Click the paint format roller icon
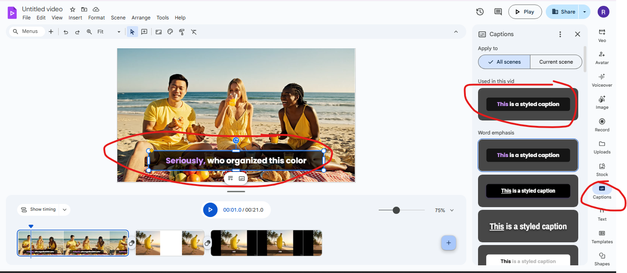The image size is (627, 273). click(x=182, y=32)
